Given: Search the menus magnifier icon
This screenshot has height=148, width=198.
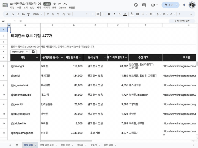Looking at the screenshot, I should (7, 14).
